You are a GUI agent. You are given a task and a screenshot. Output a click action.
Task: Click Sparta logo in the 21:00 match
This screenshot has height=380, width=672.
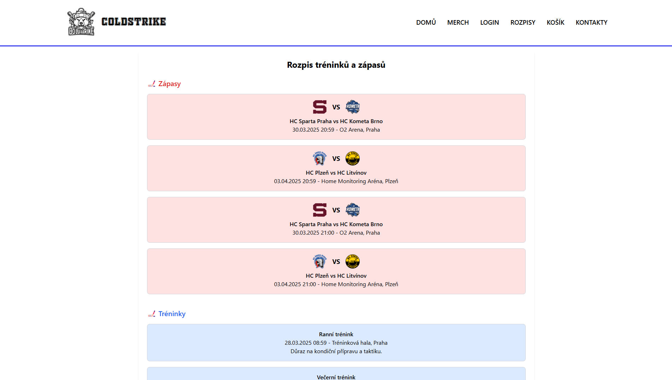click(320, 210)
